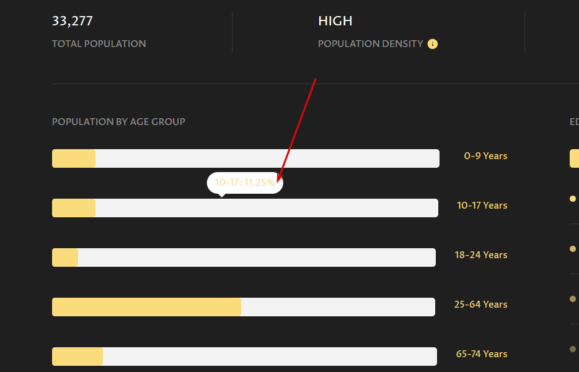
Task: Click the empty gray track of 25-64 Years bar
Action: pos(338,307)
